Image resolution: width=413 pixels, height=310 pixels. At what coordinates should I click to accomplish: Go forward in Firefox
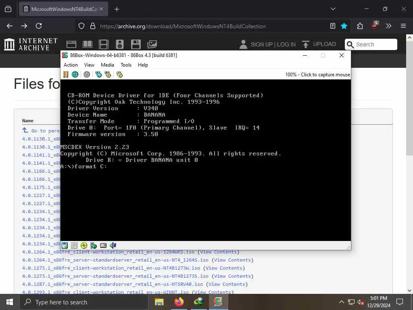coord(24,26)
